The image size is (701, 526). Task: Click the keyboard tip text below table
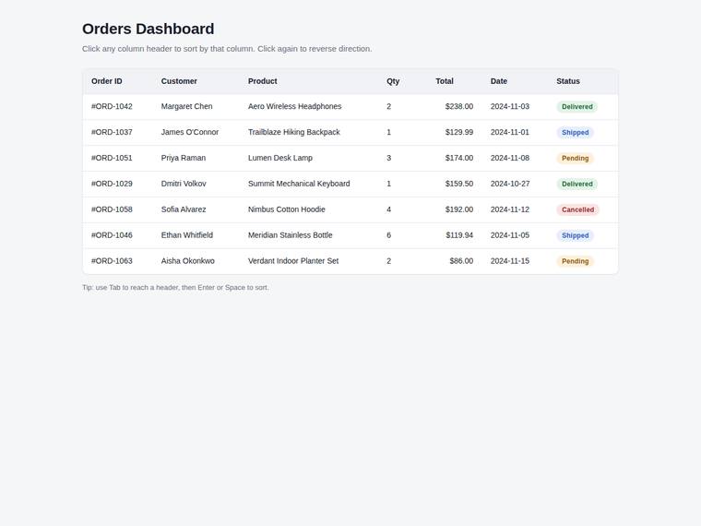pos(175,288)
